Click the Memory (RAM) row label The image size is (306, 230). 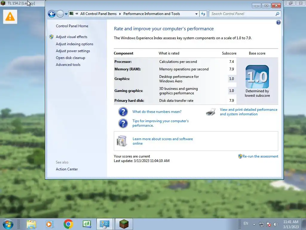coord(128,69)
